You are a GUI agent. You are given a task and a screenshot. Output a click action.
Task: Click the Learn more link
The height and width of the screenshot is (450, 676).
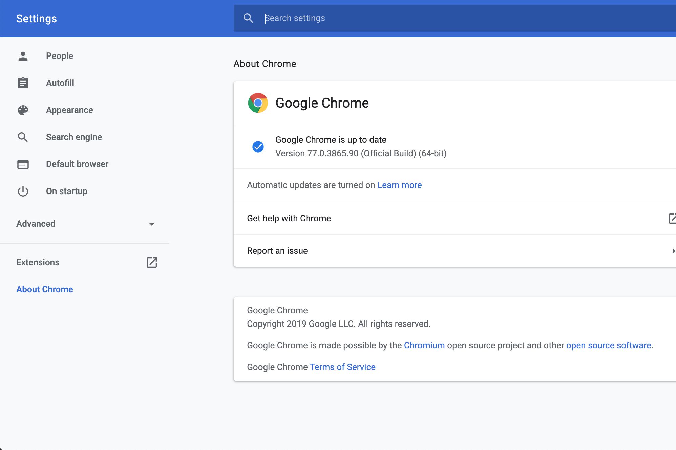tap(400, 185)
